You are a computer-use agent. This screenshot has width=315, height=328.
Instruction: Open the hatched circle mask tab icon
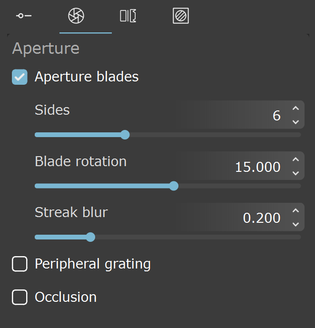click(x=181, y=16)
